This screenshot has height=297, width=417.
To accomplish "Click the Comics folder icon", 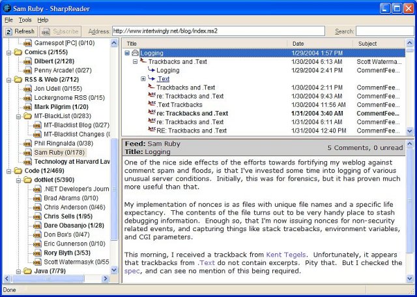I will 18,52.
